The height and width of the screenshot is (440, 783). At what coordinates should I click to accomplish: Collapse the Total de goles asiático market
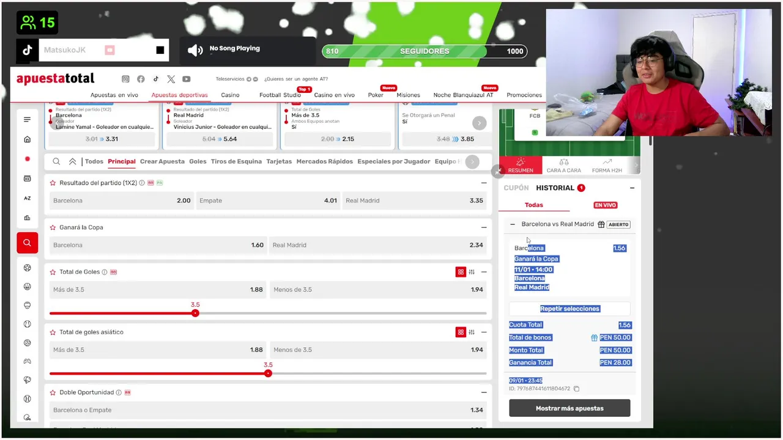tap(484, 332)
